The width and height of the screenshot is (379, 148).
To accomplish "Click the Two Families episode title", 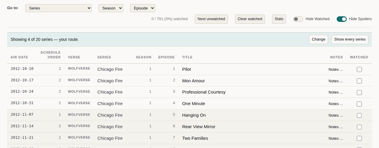I will (x=195, y=138).
